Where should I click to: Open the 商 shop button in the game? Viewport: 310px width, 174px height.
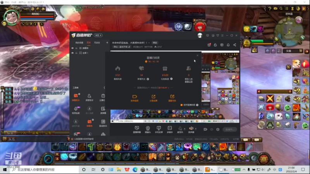pos(263,159)
